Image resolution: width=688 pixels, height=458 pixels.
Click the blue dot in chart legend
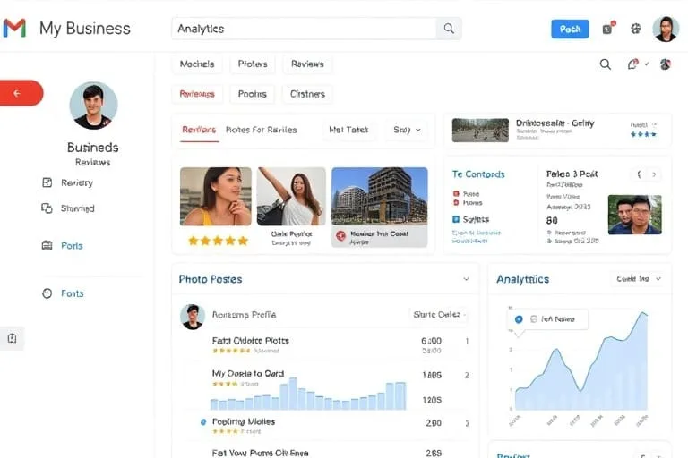(x=519, y=319)
